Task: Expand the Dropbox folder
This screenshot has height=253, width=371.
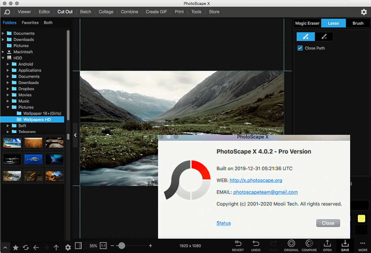Action: coord(8,89)
